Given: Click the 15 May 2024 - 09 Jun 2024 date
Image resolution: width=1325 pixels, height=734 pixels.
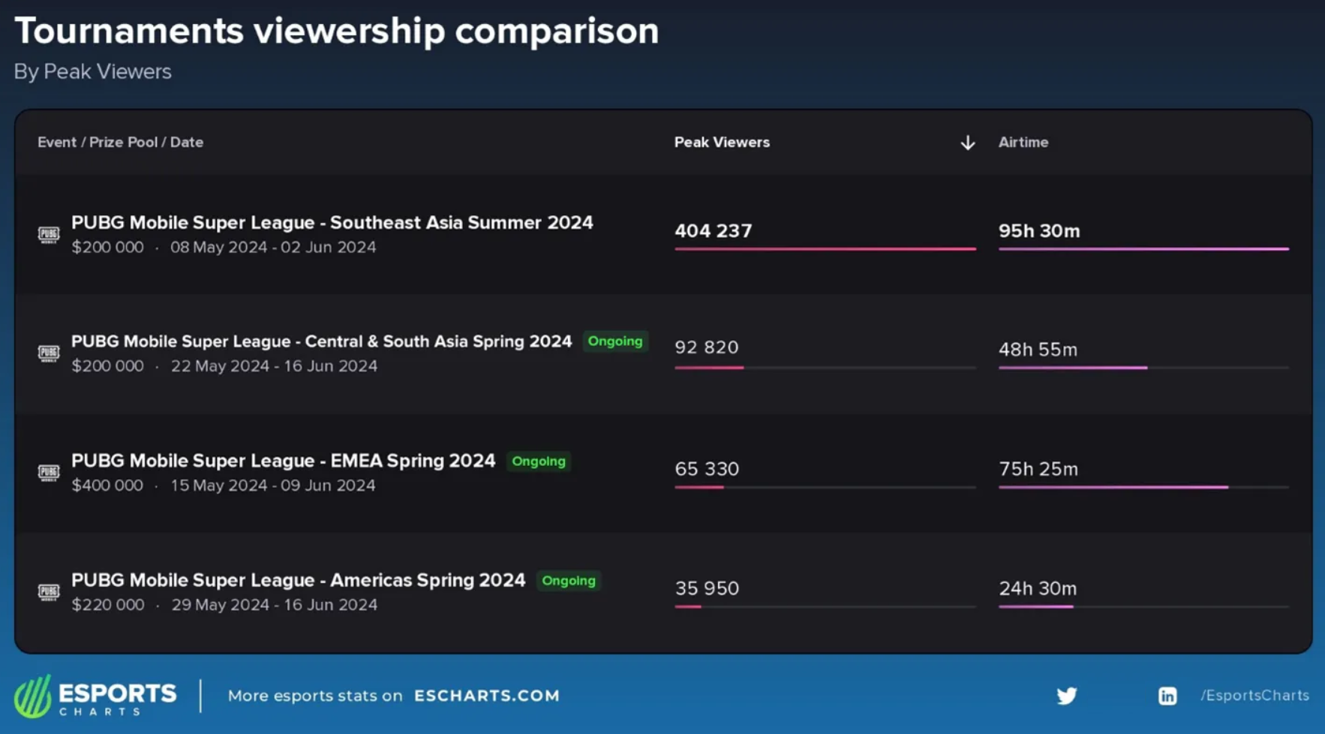Looking at the screenshot, I should point(273,486).
